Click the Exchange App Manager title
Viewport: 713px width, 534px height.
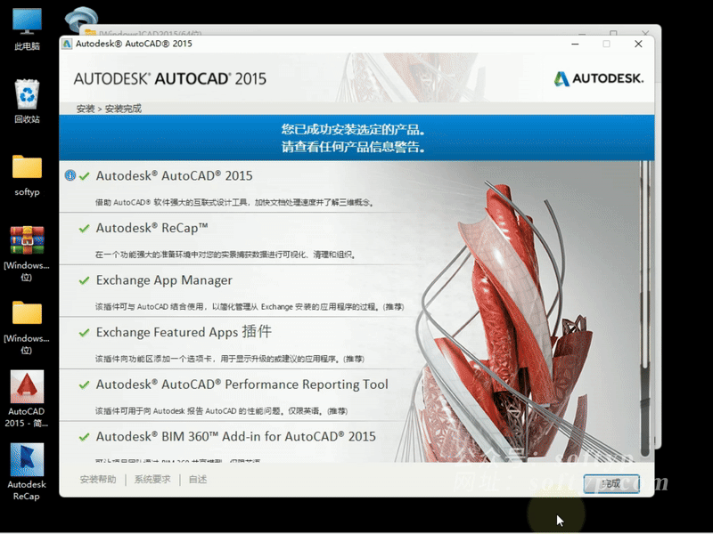pos(164,280)
